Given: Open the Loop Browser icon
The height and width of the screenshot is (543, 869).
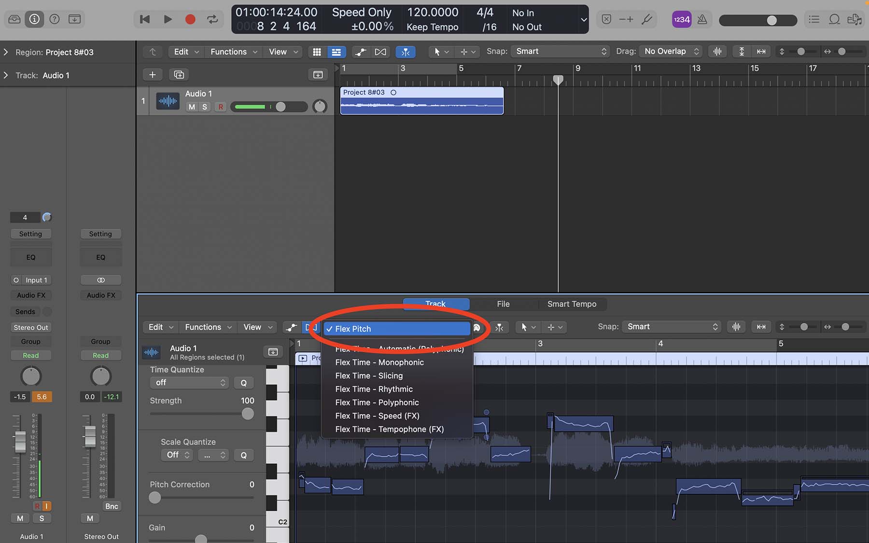Looking at the screenshot, I should point(834,19).
